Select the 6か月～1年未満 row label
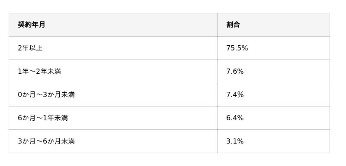This screenshot has height=166, width=346. [x=43, y=118]
